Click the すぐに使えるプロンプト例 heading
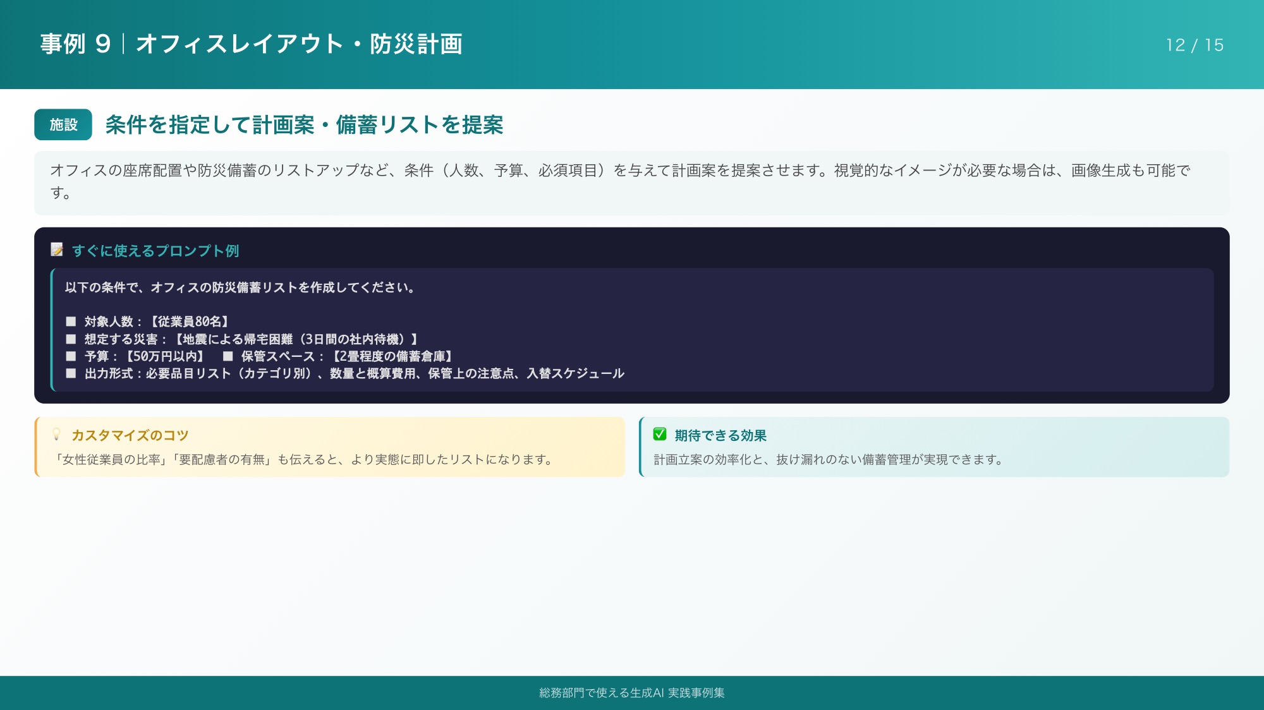The width and height of the screenshot is (1264, 710). point(155,251)
